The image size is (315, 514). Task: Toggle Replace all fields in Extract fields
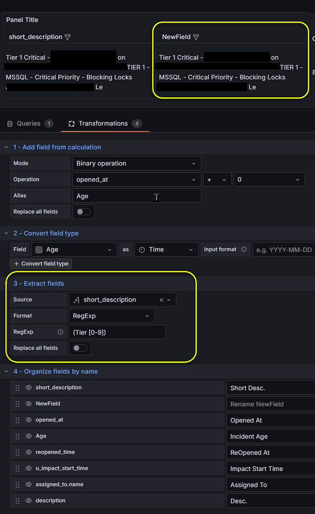pos(80,348)
